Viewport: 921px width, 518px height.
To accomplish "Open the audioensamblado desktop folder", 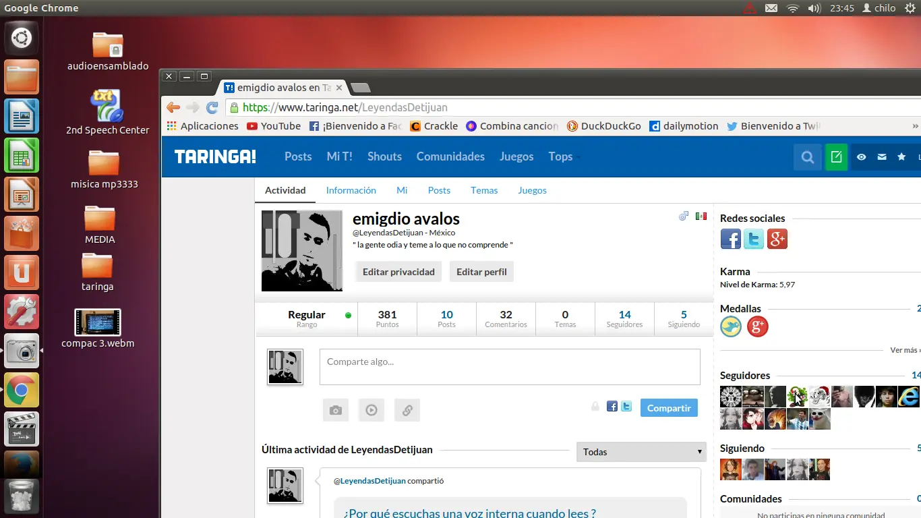I will point(108,51).
